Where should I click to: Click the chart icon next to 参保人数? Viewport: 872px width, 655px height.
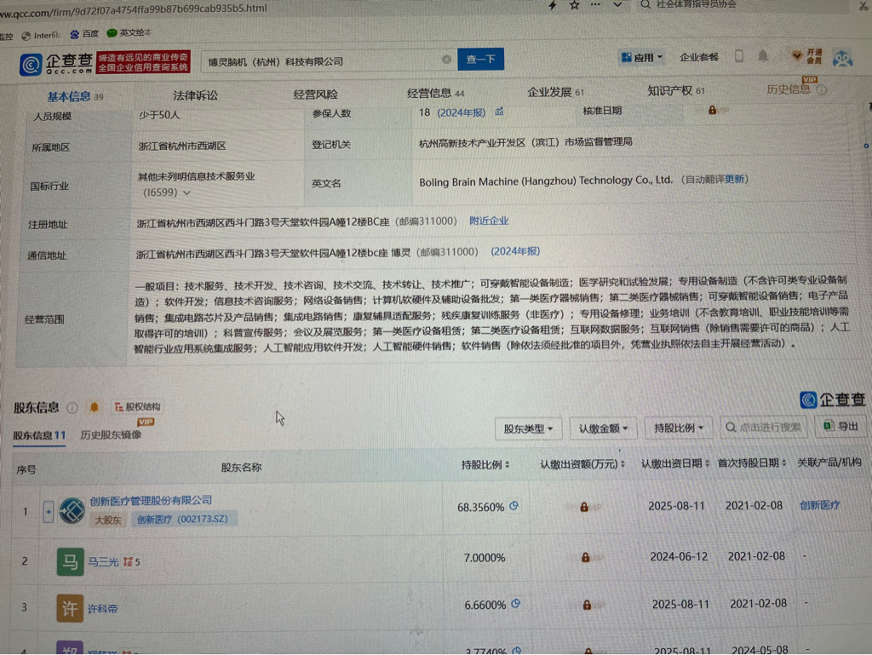(499, 112)
